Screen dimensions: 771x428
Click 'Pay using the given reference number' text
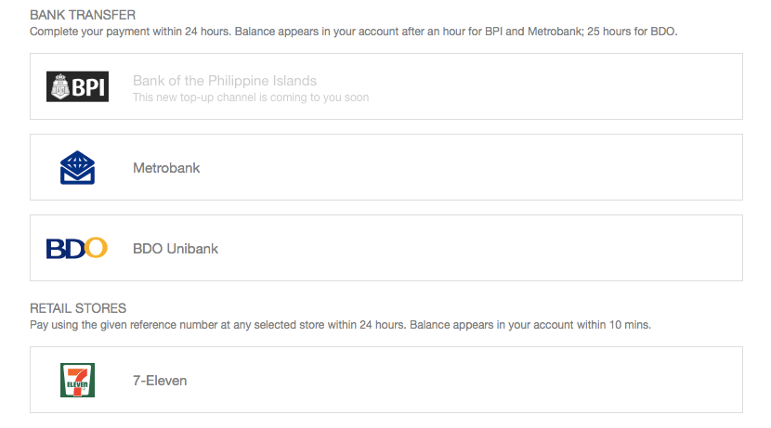(340, 325)
